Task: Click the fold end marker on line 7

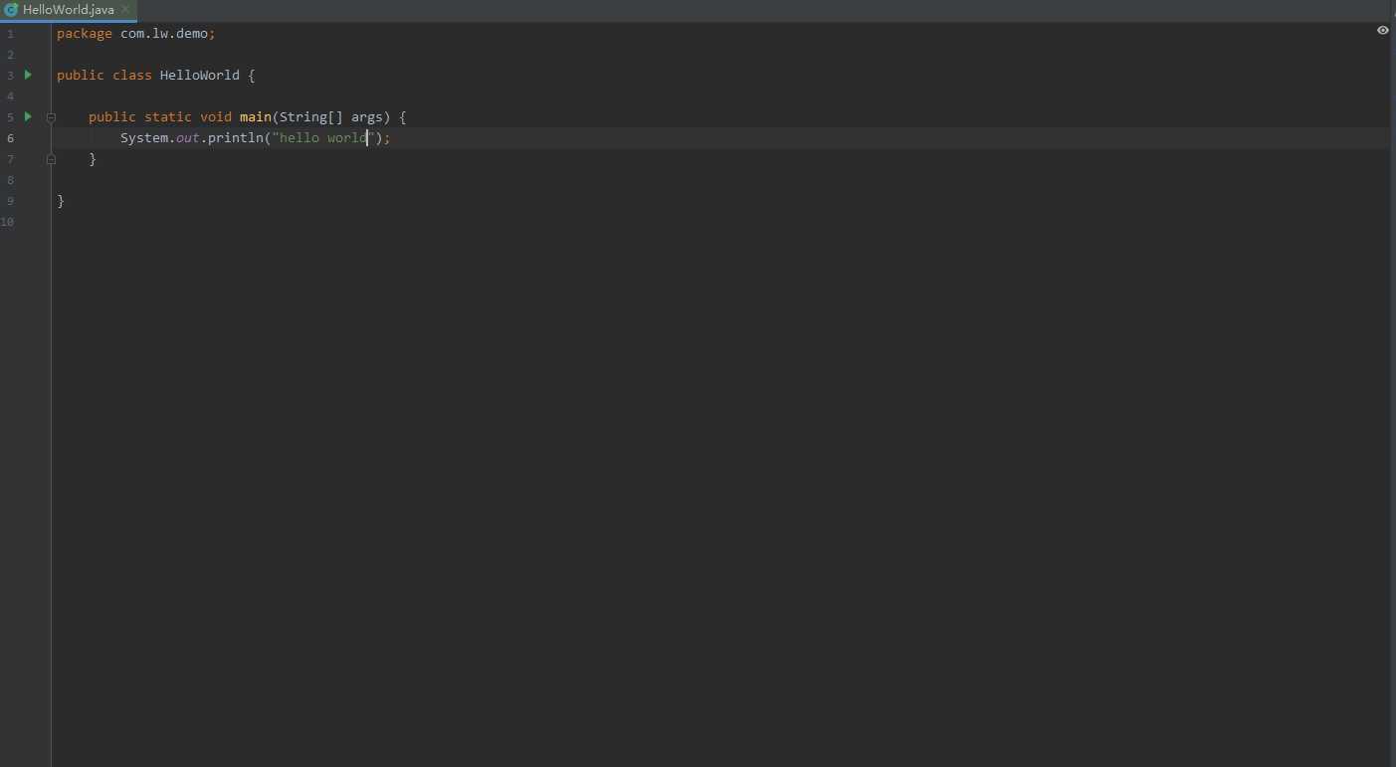Action: click(51, 159)
